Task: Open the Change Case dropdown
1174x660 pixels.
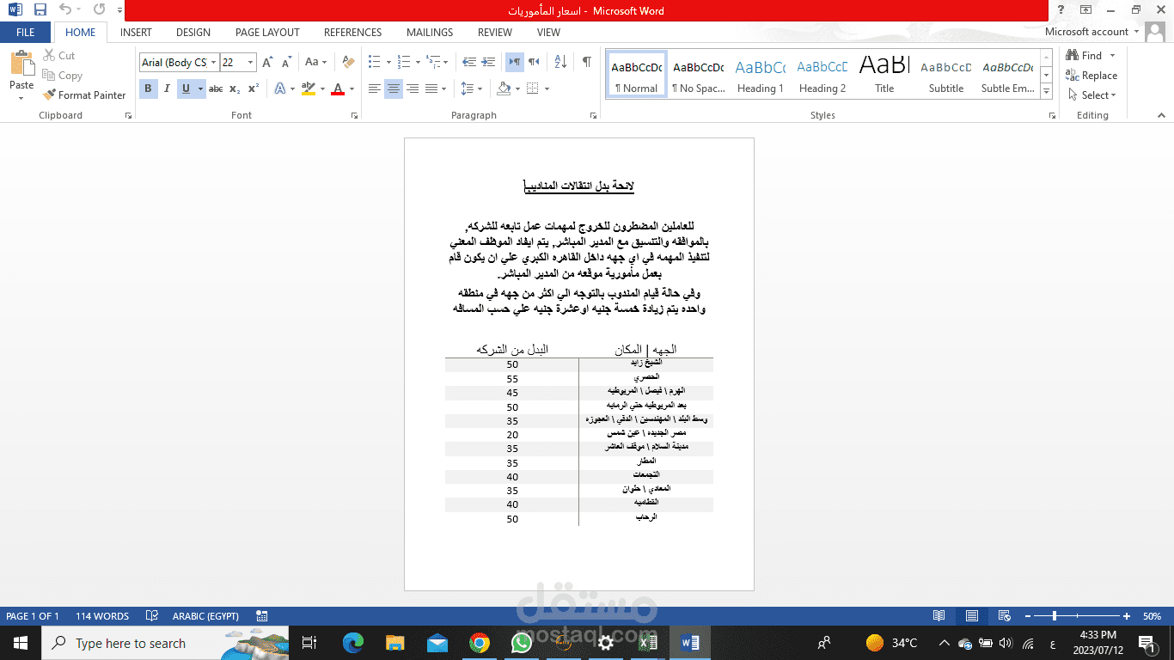Action: 315,62
